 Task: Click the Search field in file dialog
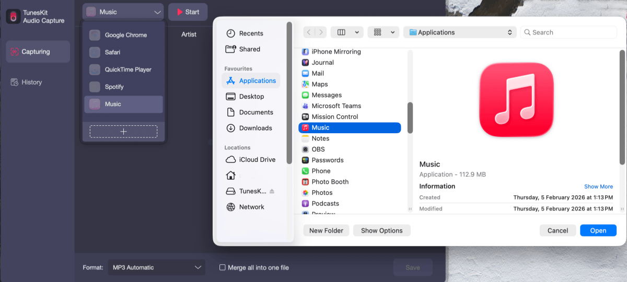(x=568, y=32)
